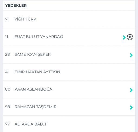Click jersey number 11
The height and width of the screenshot is (132, 138).
pos(6,37)
